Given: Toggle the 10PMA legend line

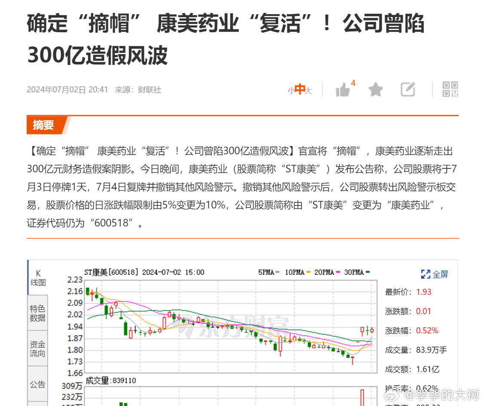Looking at the screenshot, I should [297, 272].
